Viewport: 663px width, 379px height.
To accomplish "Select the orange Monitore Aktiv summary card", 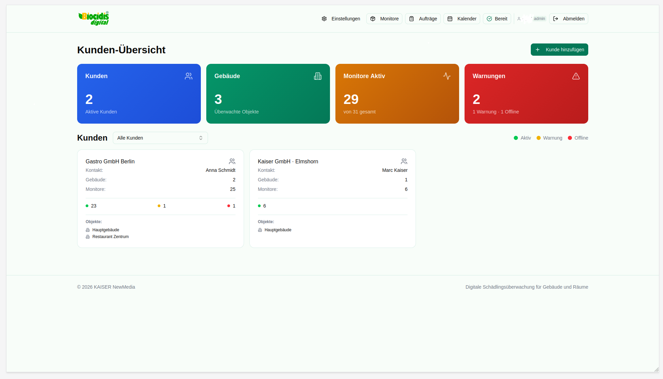I will point(397,94).
